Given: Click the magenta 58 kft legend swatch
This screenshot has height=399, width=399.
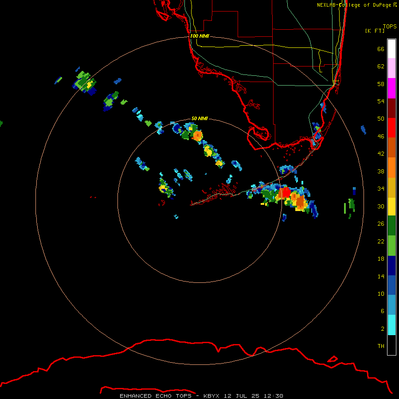Looking at the screenshot, I should [x=391, y=88].
